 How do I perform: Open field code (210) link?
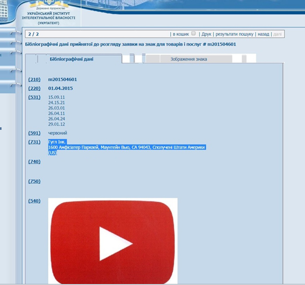pyautogui.click(x=34, y=80)
